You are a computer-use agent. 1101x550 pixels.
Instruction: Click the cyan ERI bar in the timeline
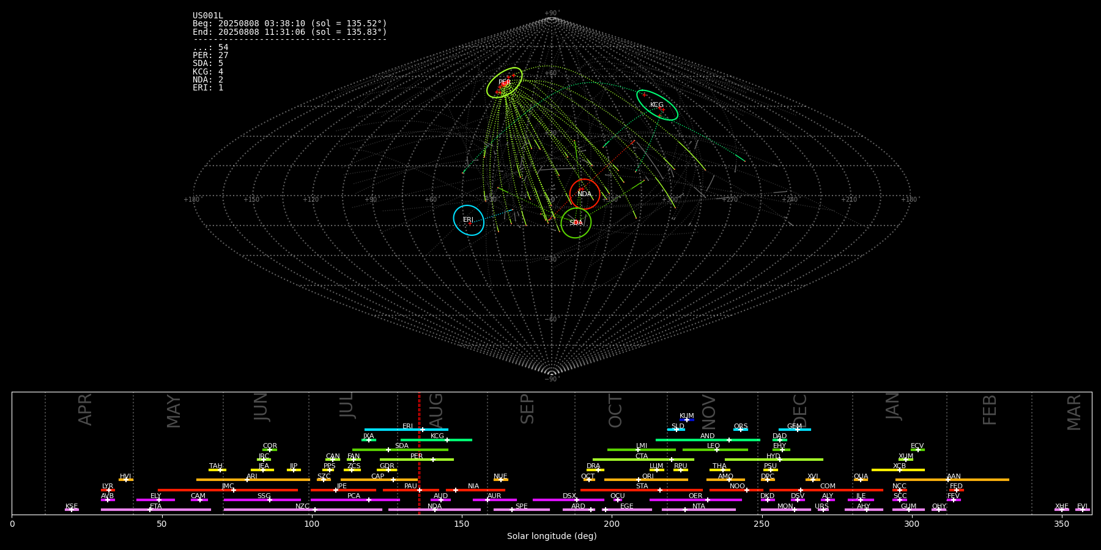406,430
